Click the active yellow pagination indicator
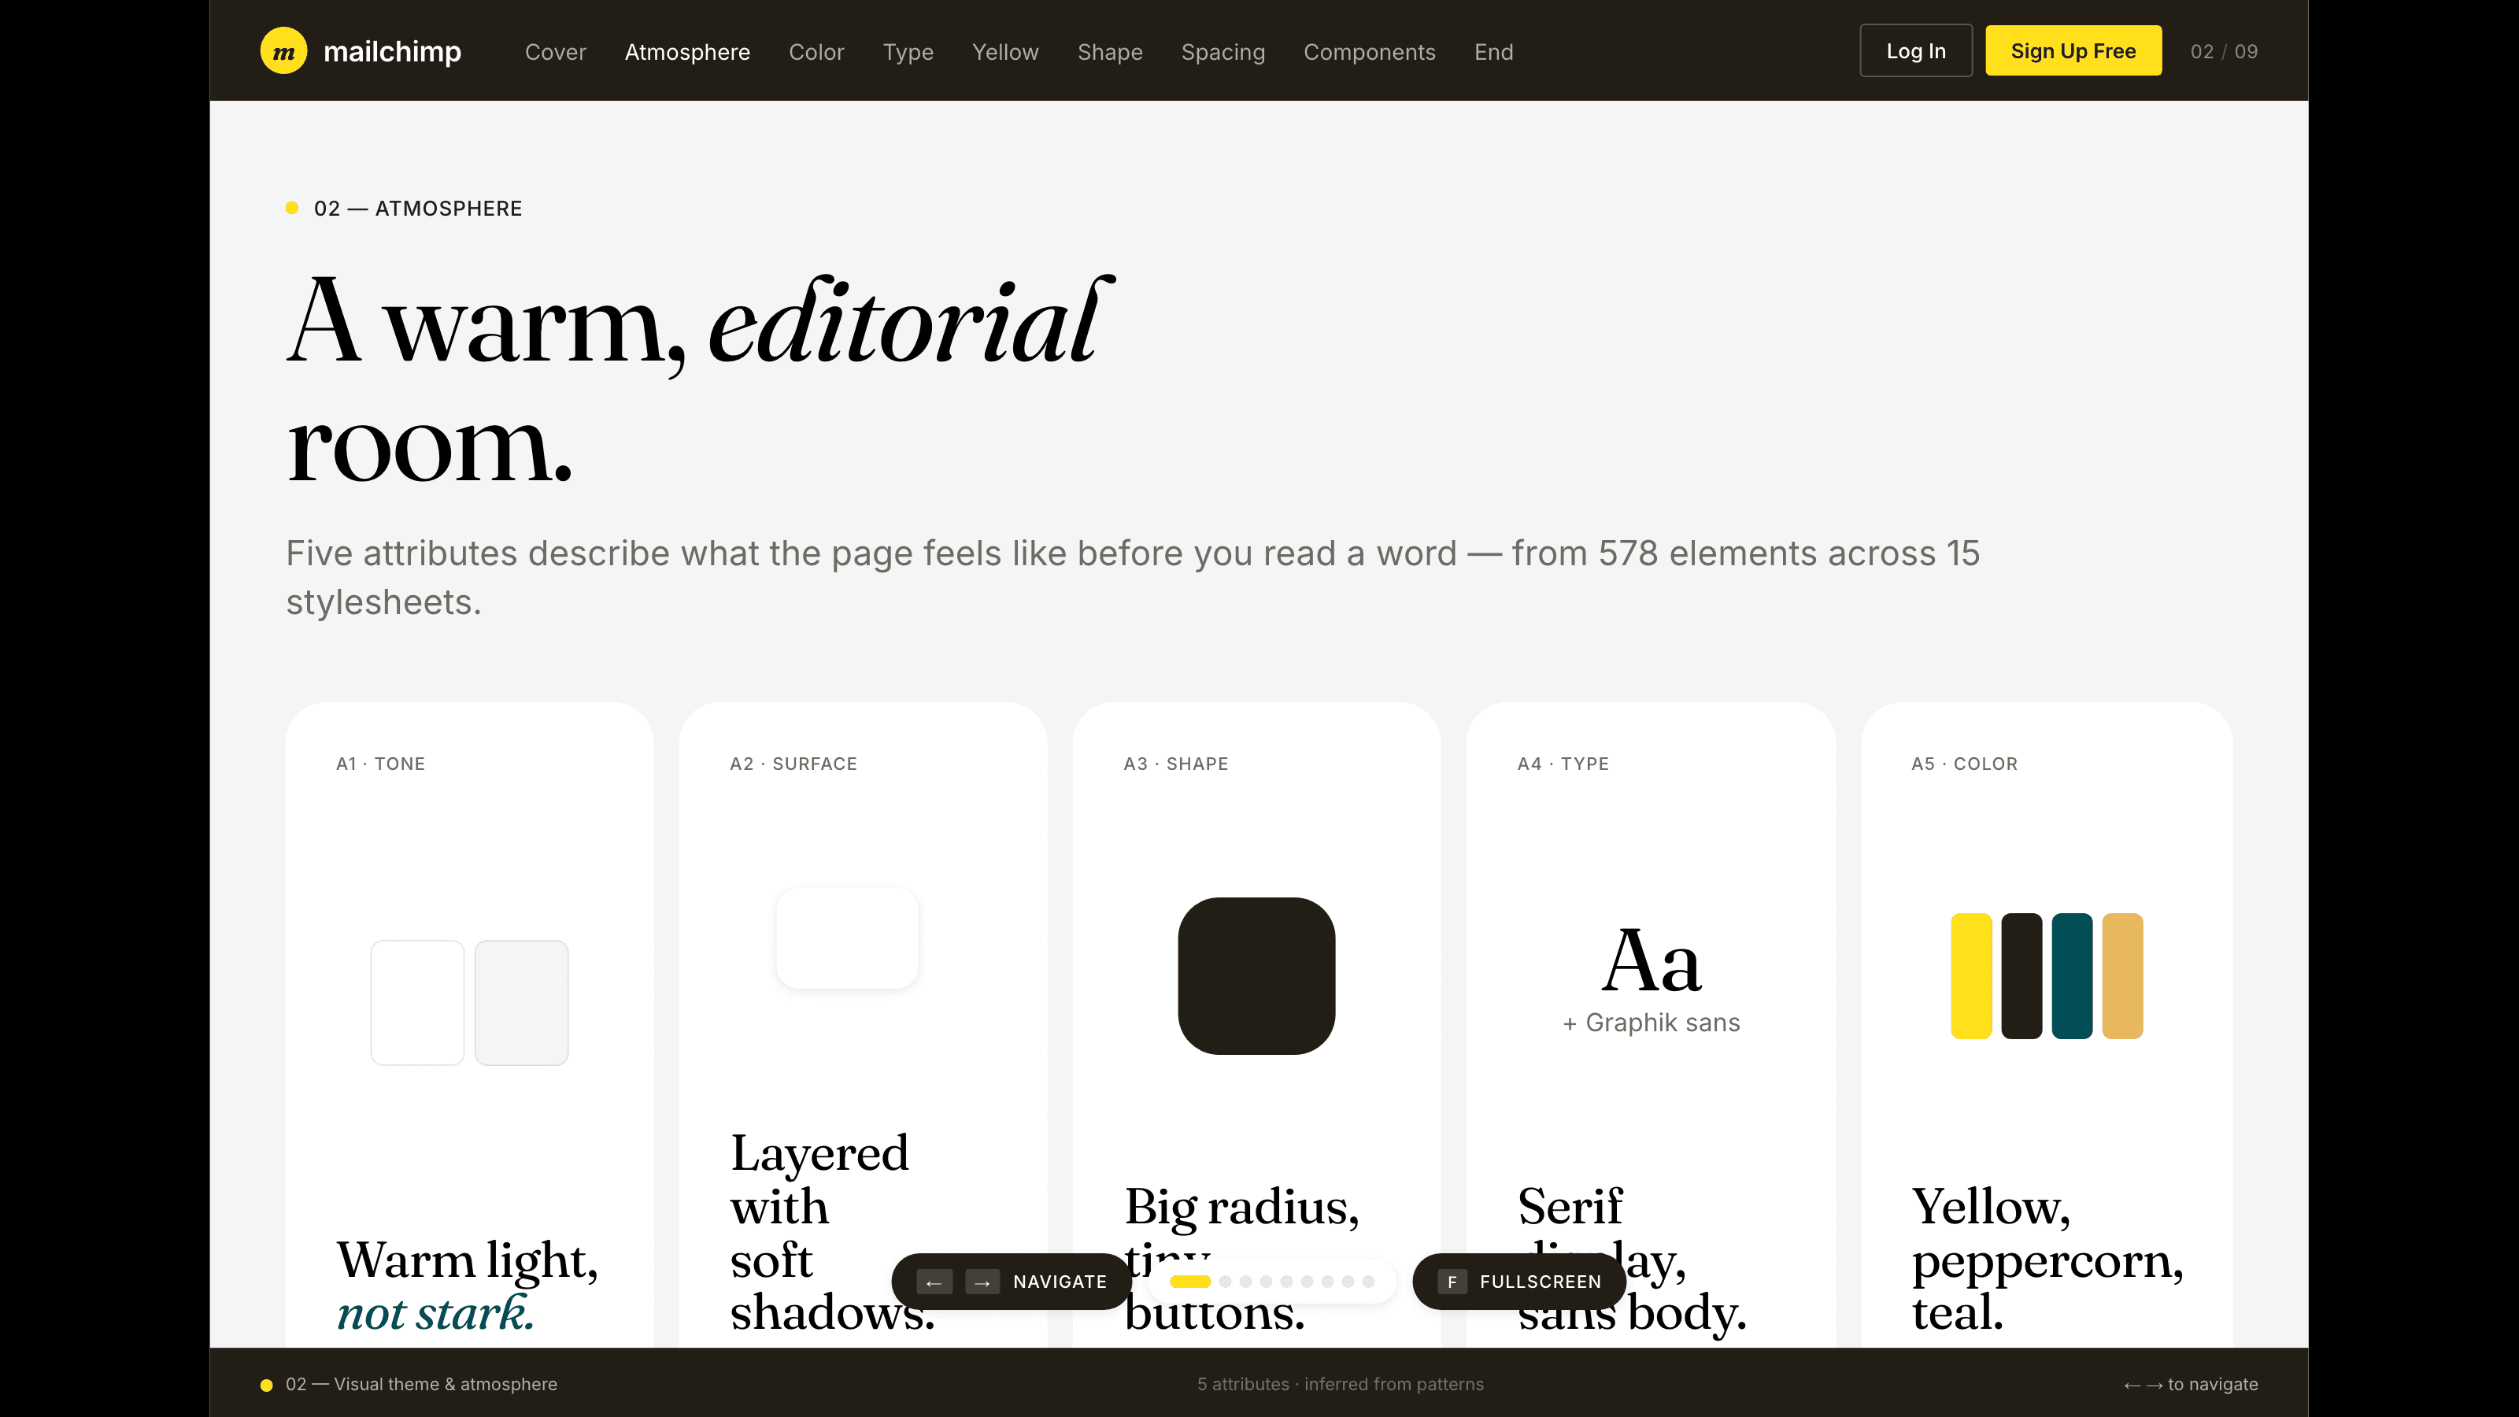2519x1417 pixels. click(1190, 1281)
